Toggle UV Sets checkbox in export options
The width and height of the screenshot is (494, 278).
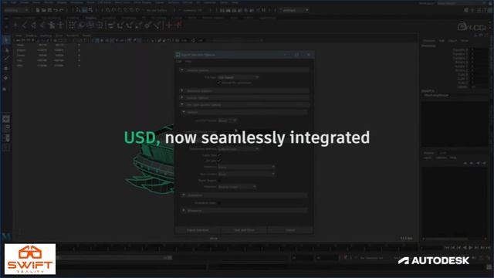click(219, 161)
